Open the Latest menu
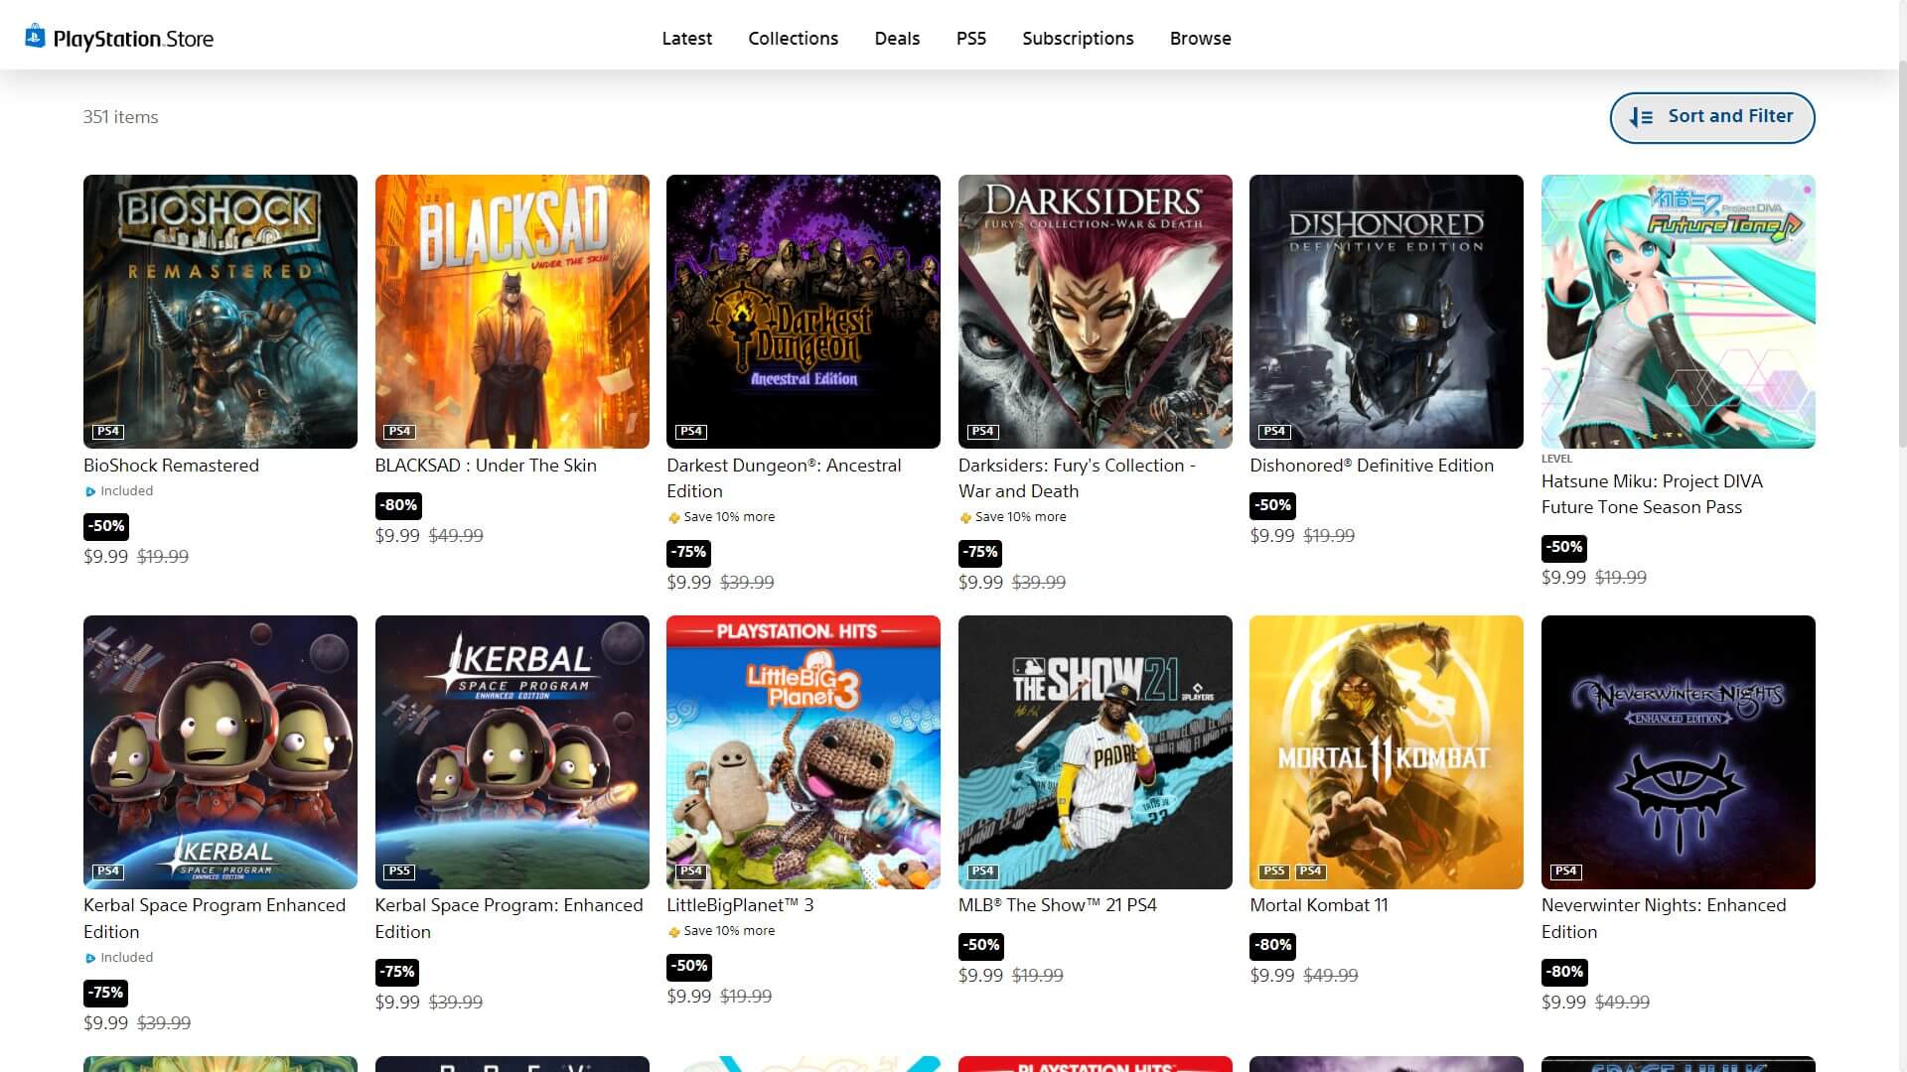Viewport: 1907px width, 1072px height. pyautogui.click(x=686, y=39)
